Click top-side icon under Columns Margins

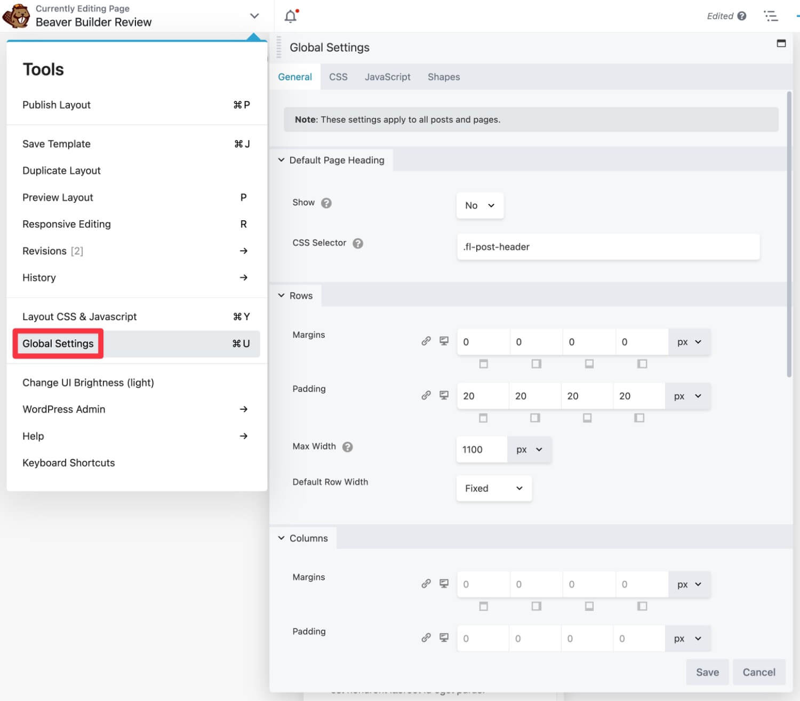click(484, 606)
